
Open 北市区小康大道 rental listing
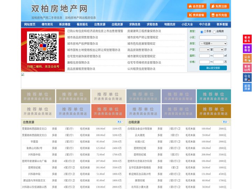140,187
